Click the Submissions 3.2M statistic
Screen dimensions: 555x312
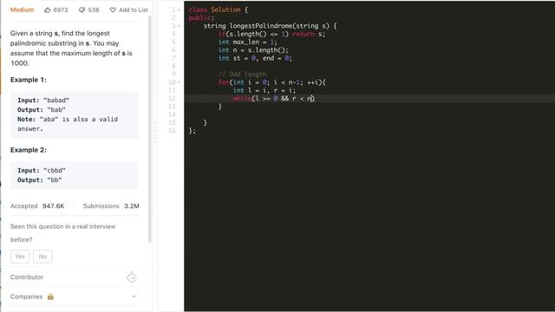point(111,206)
